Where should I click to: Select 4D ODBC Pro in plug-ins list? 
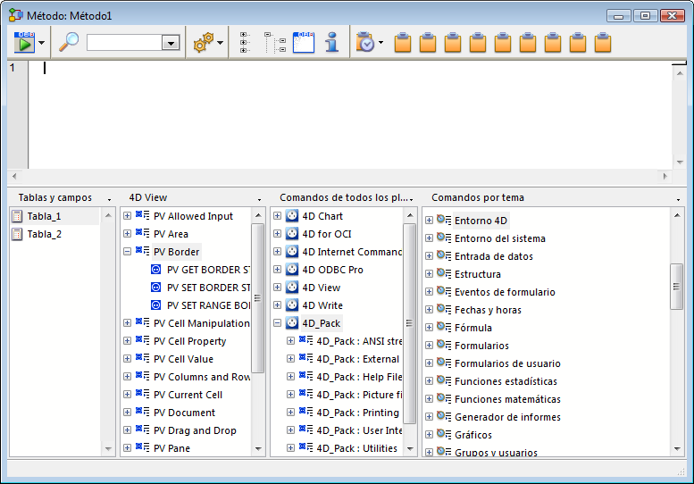point(332,270)
